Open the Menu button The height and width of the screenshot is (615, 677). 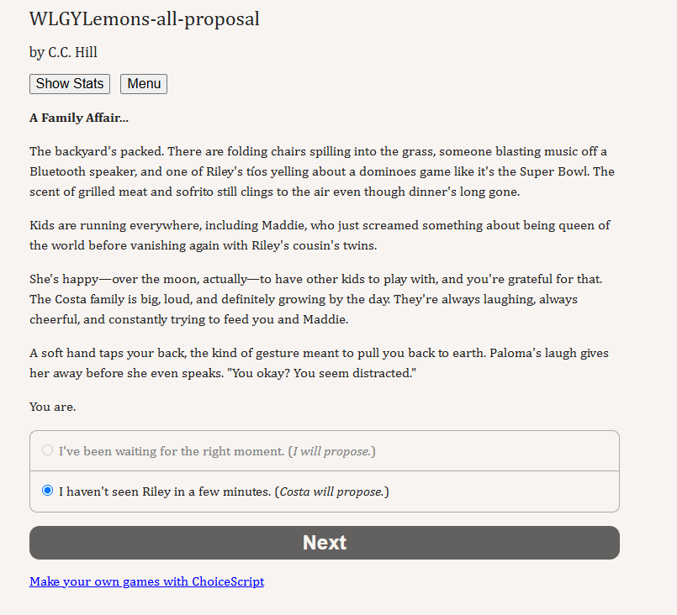tap(144, 84)
